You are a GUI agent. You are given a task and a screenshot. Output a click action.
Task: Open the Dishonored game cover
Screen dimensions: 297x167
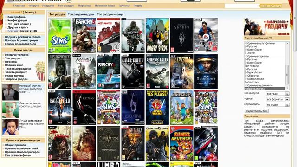[60, 71]
